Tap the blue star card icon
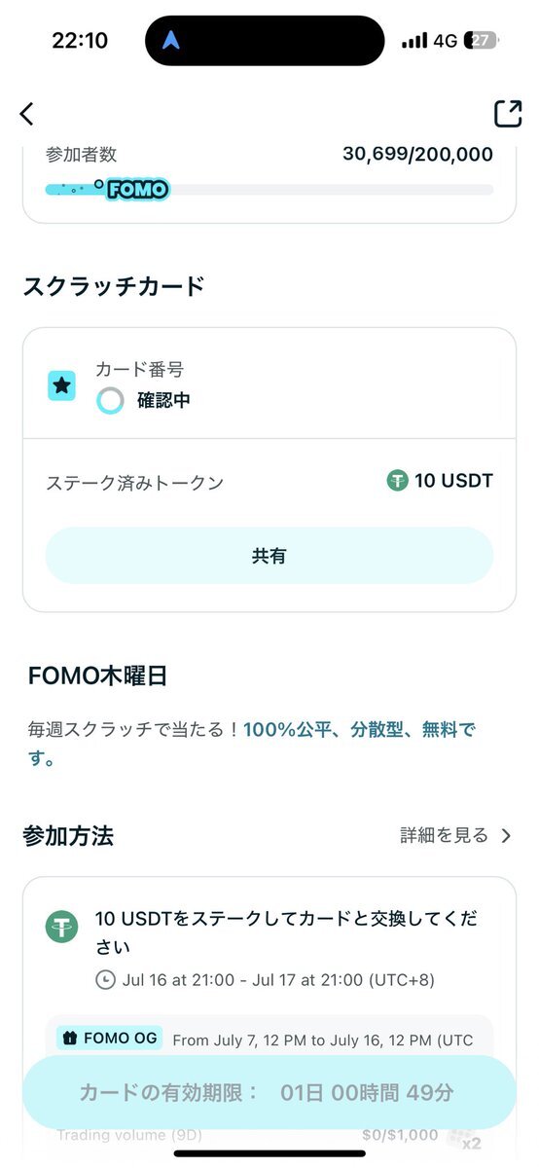 point(62,385)
